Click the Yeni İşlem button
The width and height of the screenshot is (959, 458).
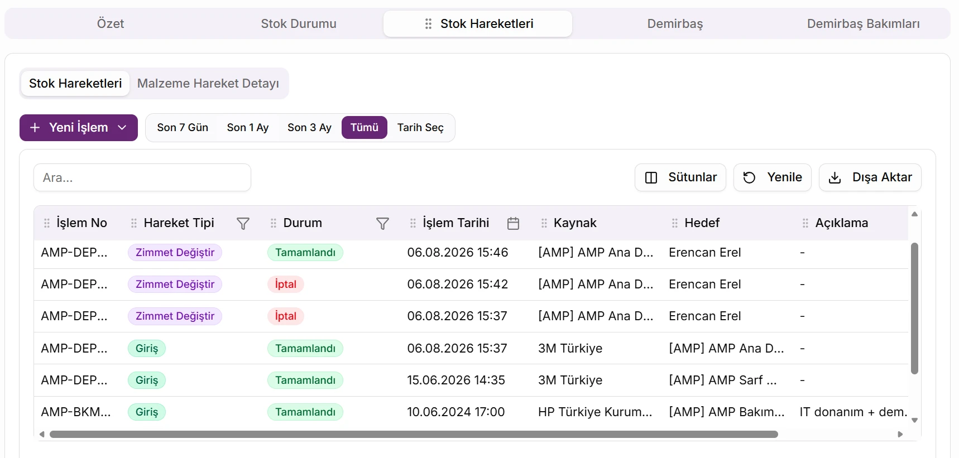point(79,128)
